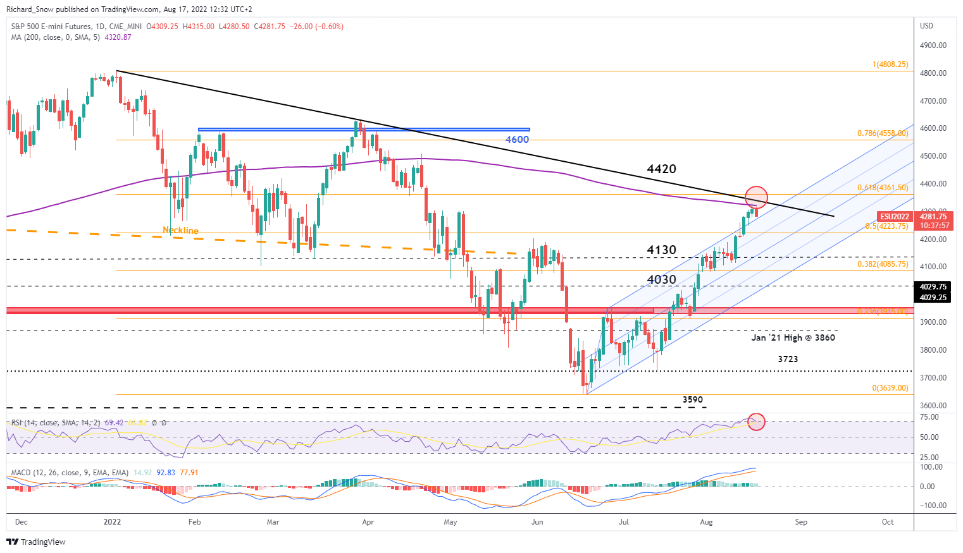Image resolution: width=963 pixels, height=553 pixels.
Task: Click the TradingView logo at bottom left
Action: (x=36, y=542)
